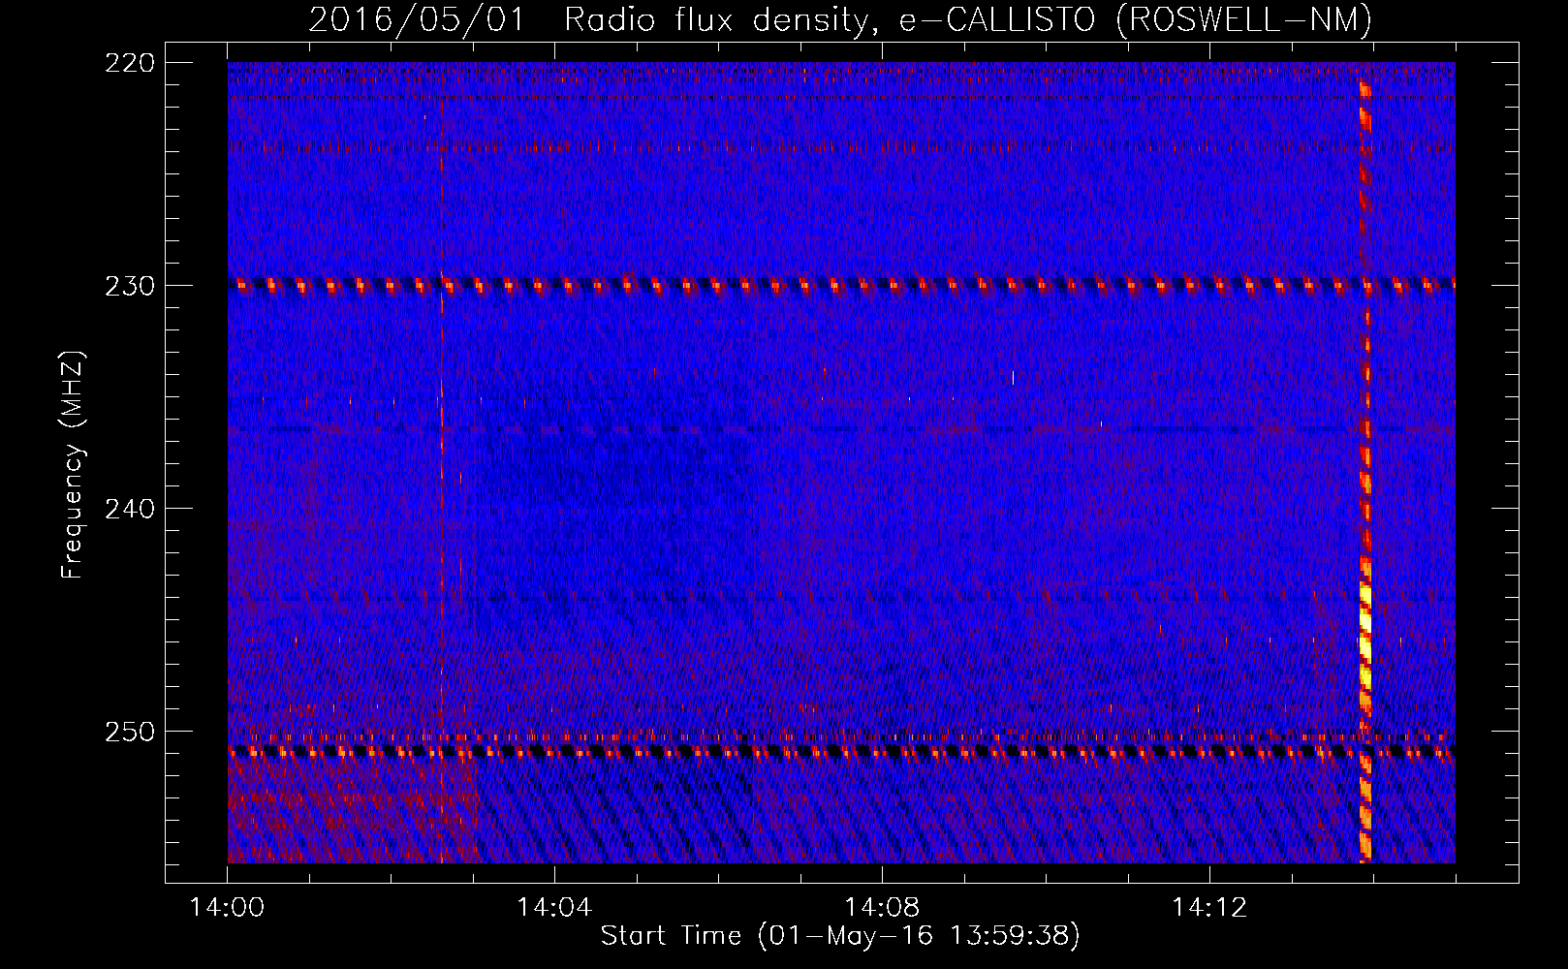The width and height of the screenshot is (1568, 969).
Task: Click the 'Frequency (MHZ)' axis title
Action: [x=73, y=465]
